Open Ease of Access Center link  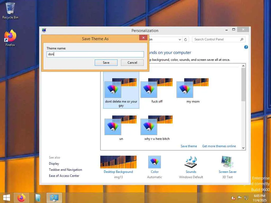[x=64, y=176]
